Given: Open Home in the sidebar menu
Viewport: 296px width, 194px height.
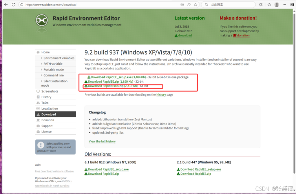Looking at the screenshot, I should click(55, 52).
